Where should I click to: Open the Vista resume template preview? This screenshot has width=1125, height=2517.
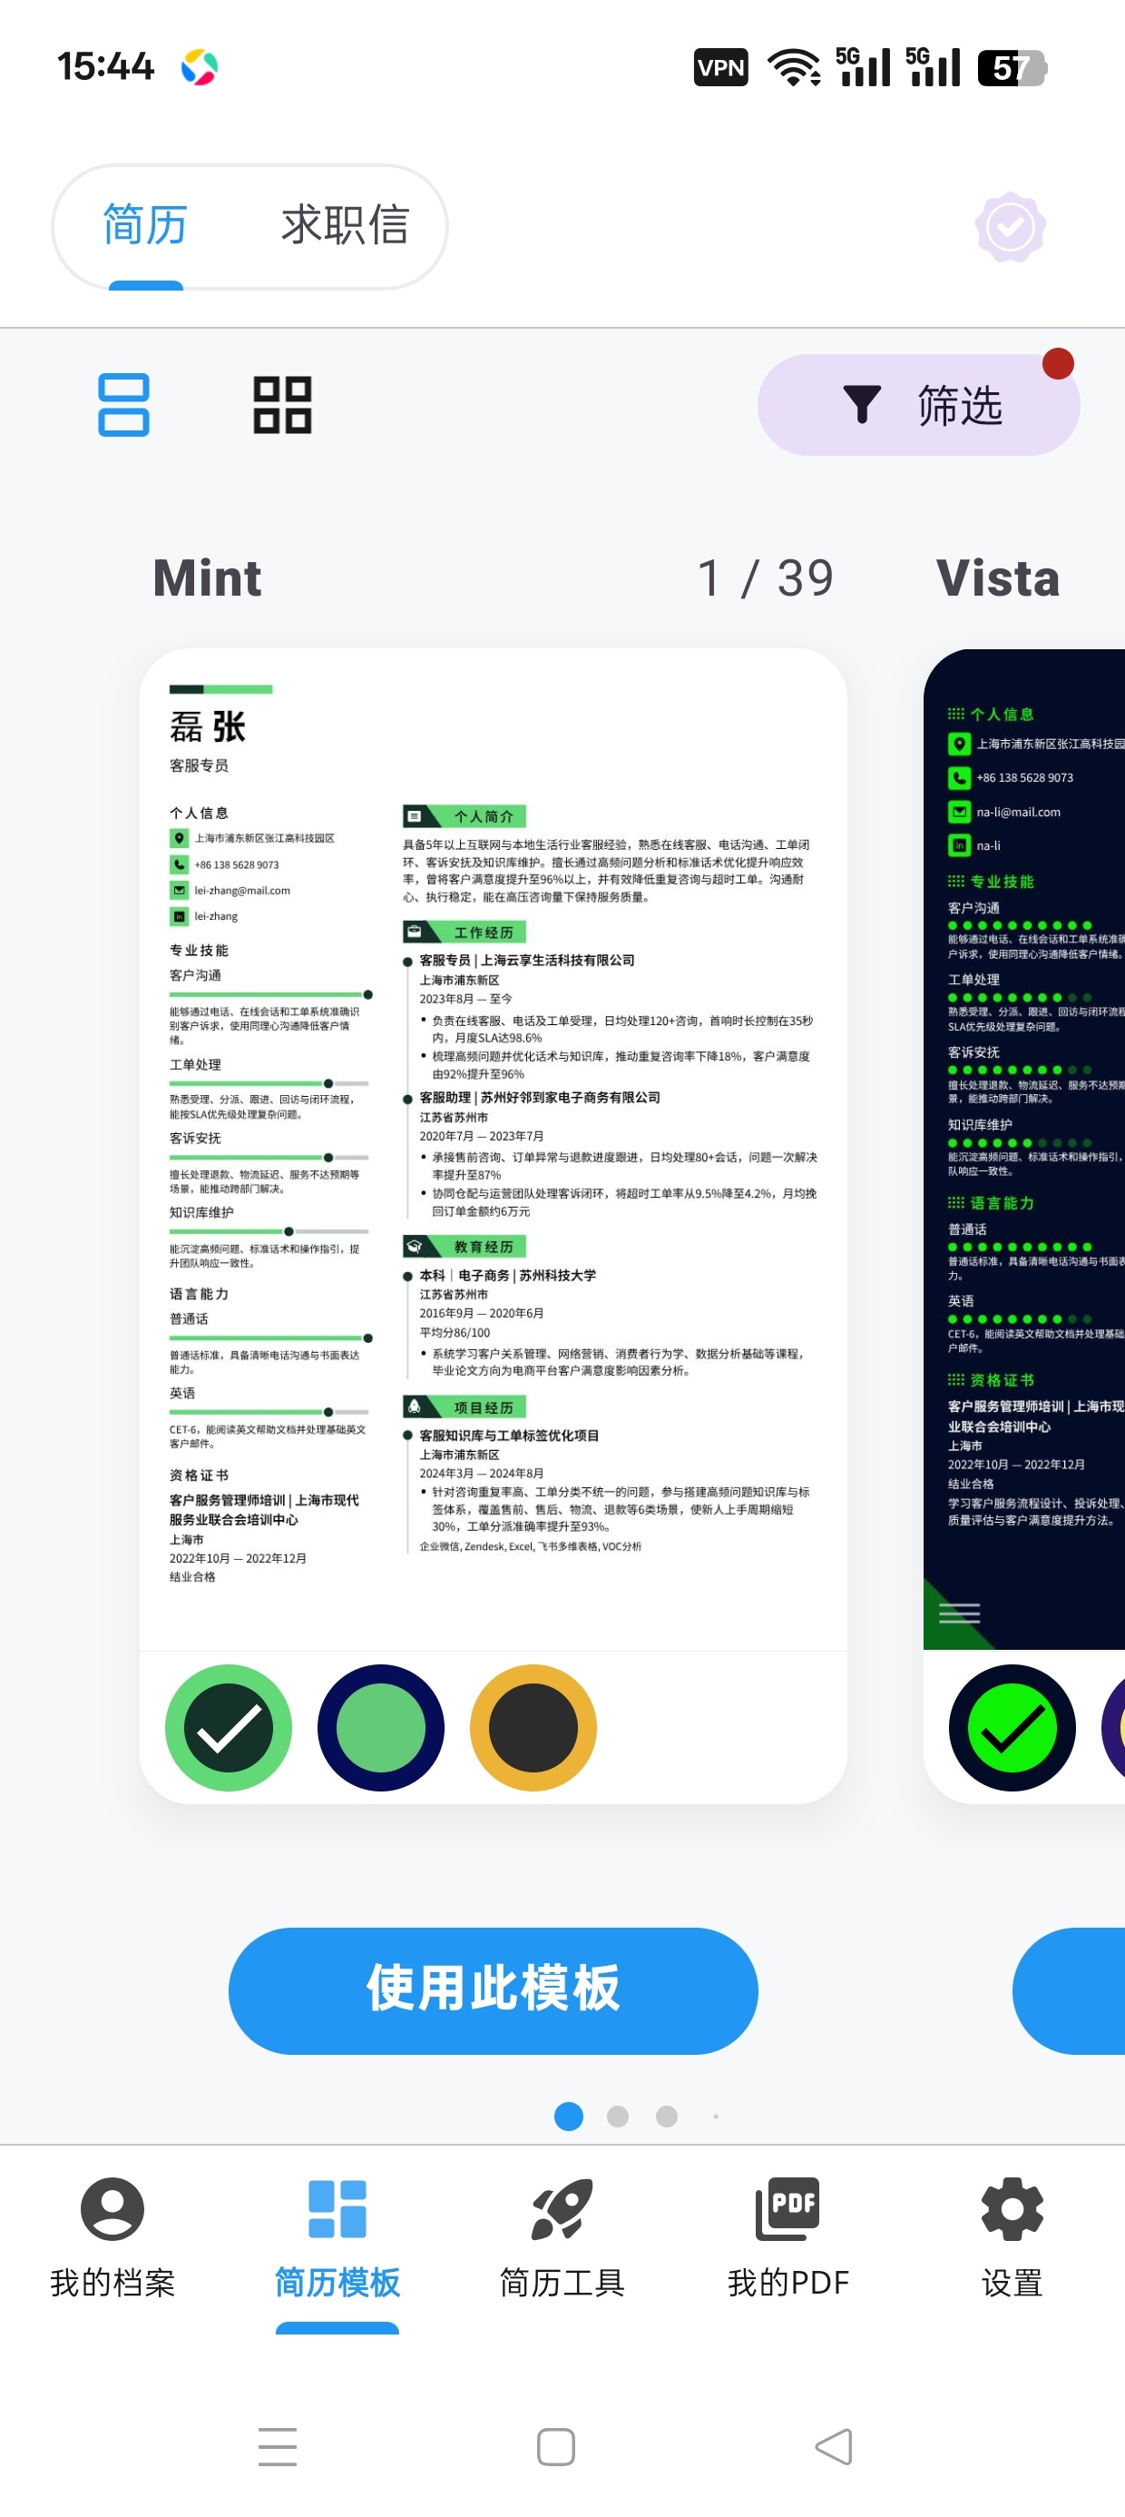coord(1024,1149)
